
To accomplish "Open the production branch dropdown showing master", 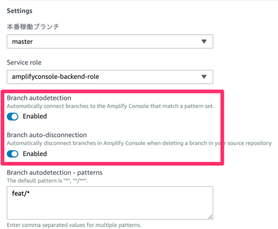I will pyautogui.click(x=110, y=42).
